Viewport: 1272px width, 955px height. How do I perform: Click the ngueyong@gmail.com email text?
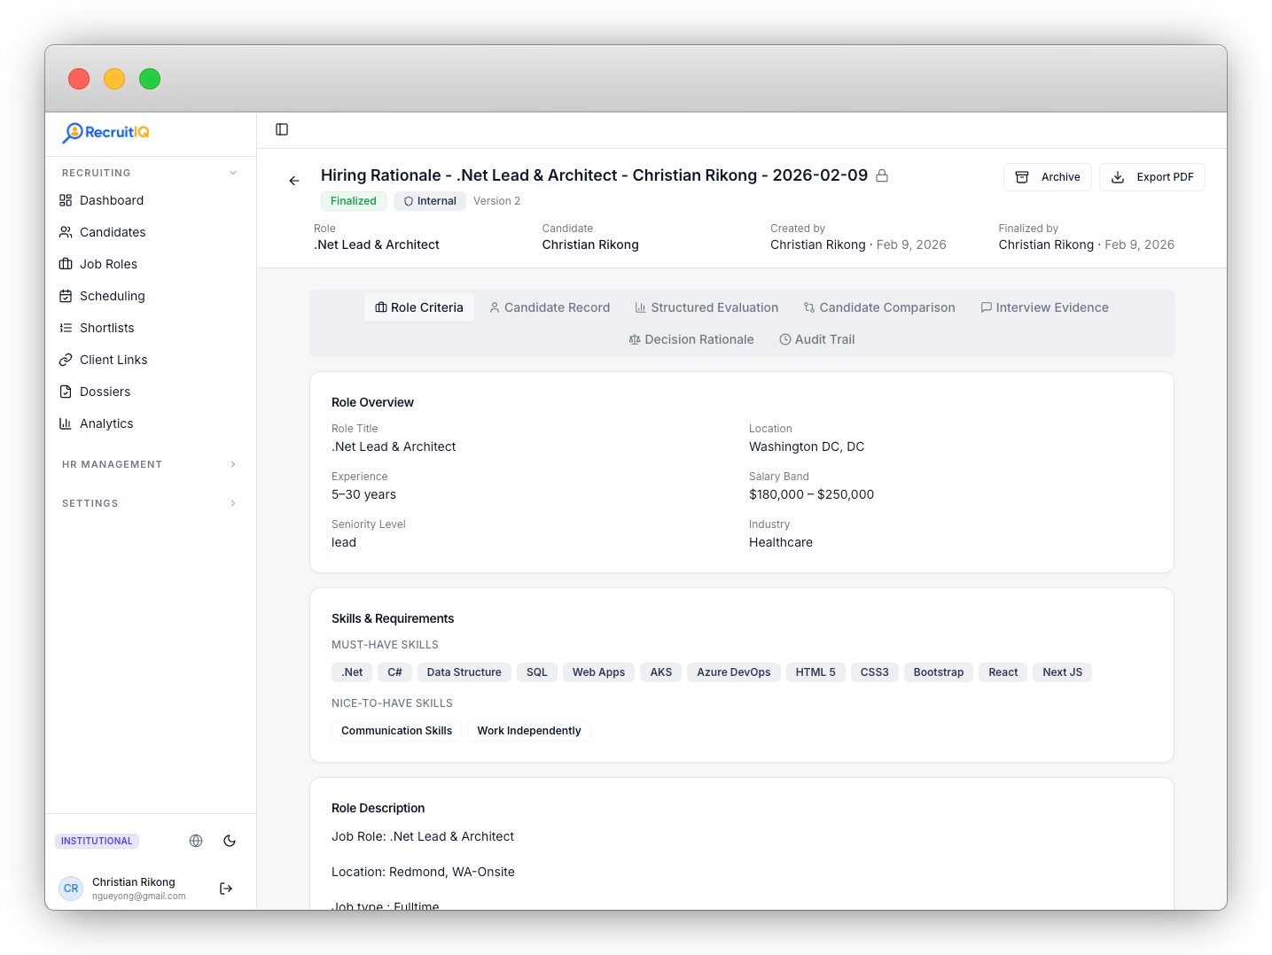click(139, 896)
